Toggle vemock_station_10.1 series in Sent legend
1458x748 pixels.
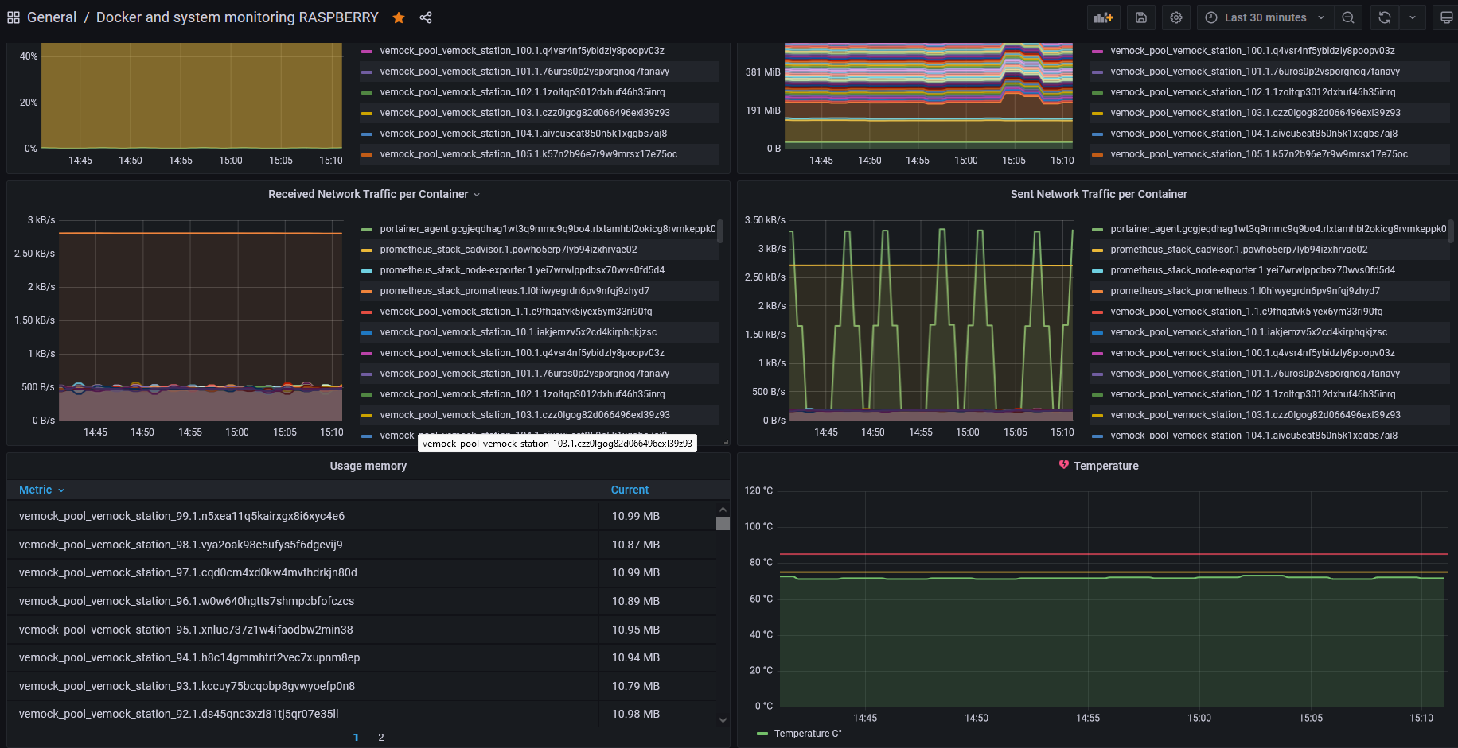click(1249, 332)
